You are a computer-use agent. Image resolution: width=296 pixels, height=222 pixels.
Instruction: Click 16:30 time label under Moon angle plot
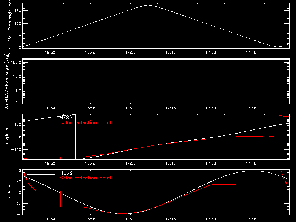point(50,108)
